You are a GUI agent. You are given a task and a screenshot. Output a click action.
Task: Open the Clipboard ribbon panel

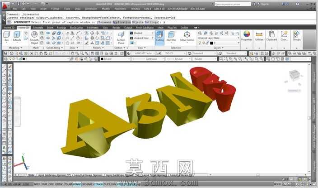tap(271, 36)
